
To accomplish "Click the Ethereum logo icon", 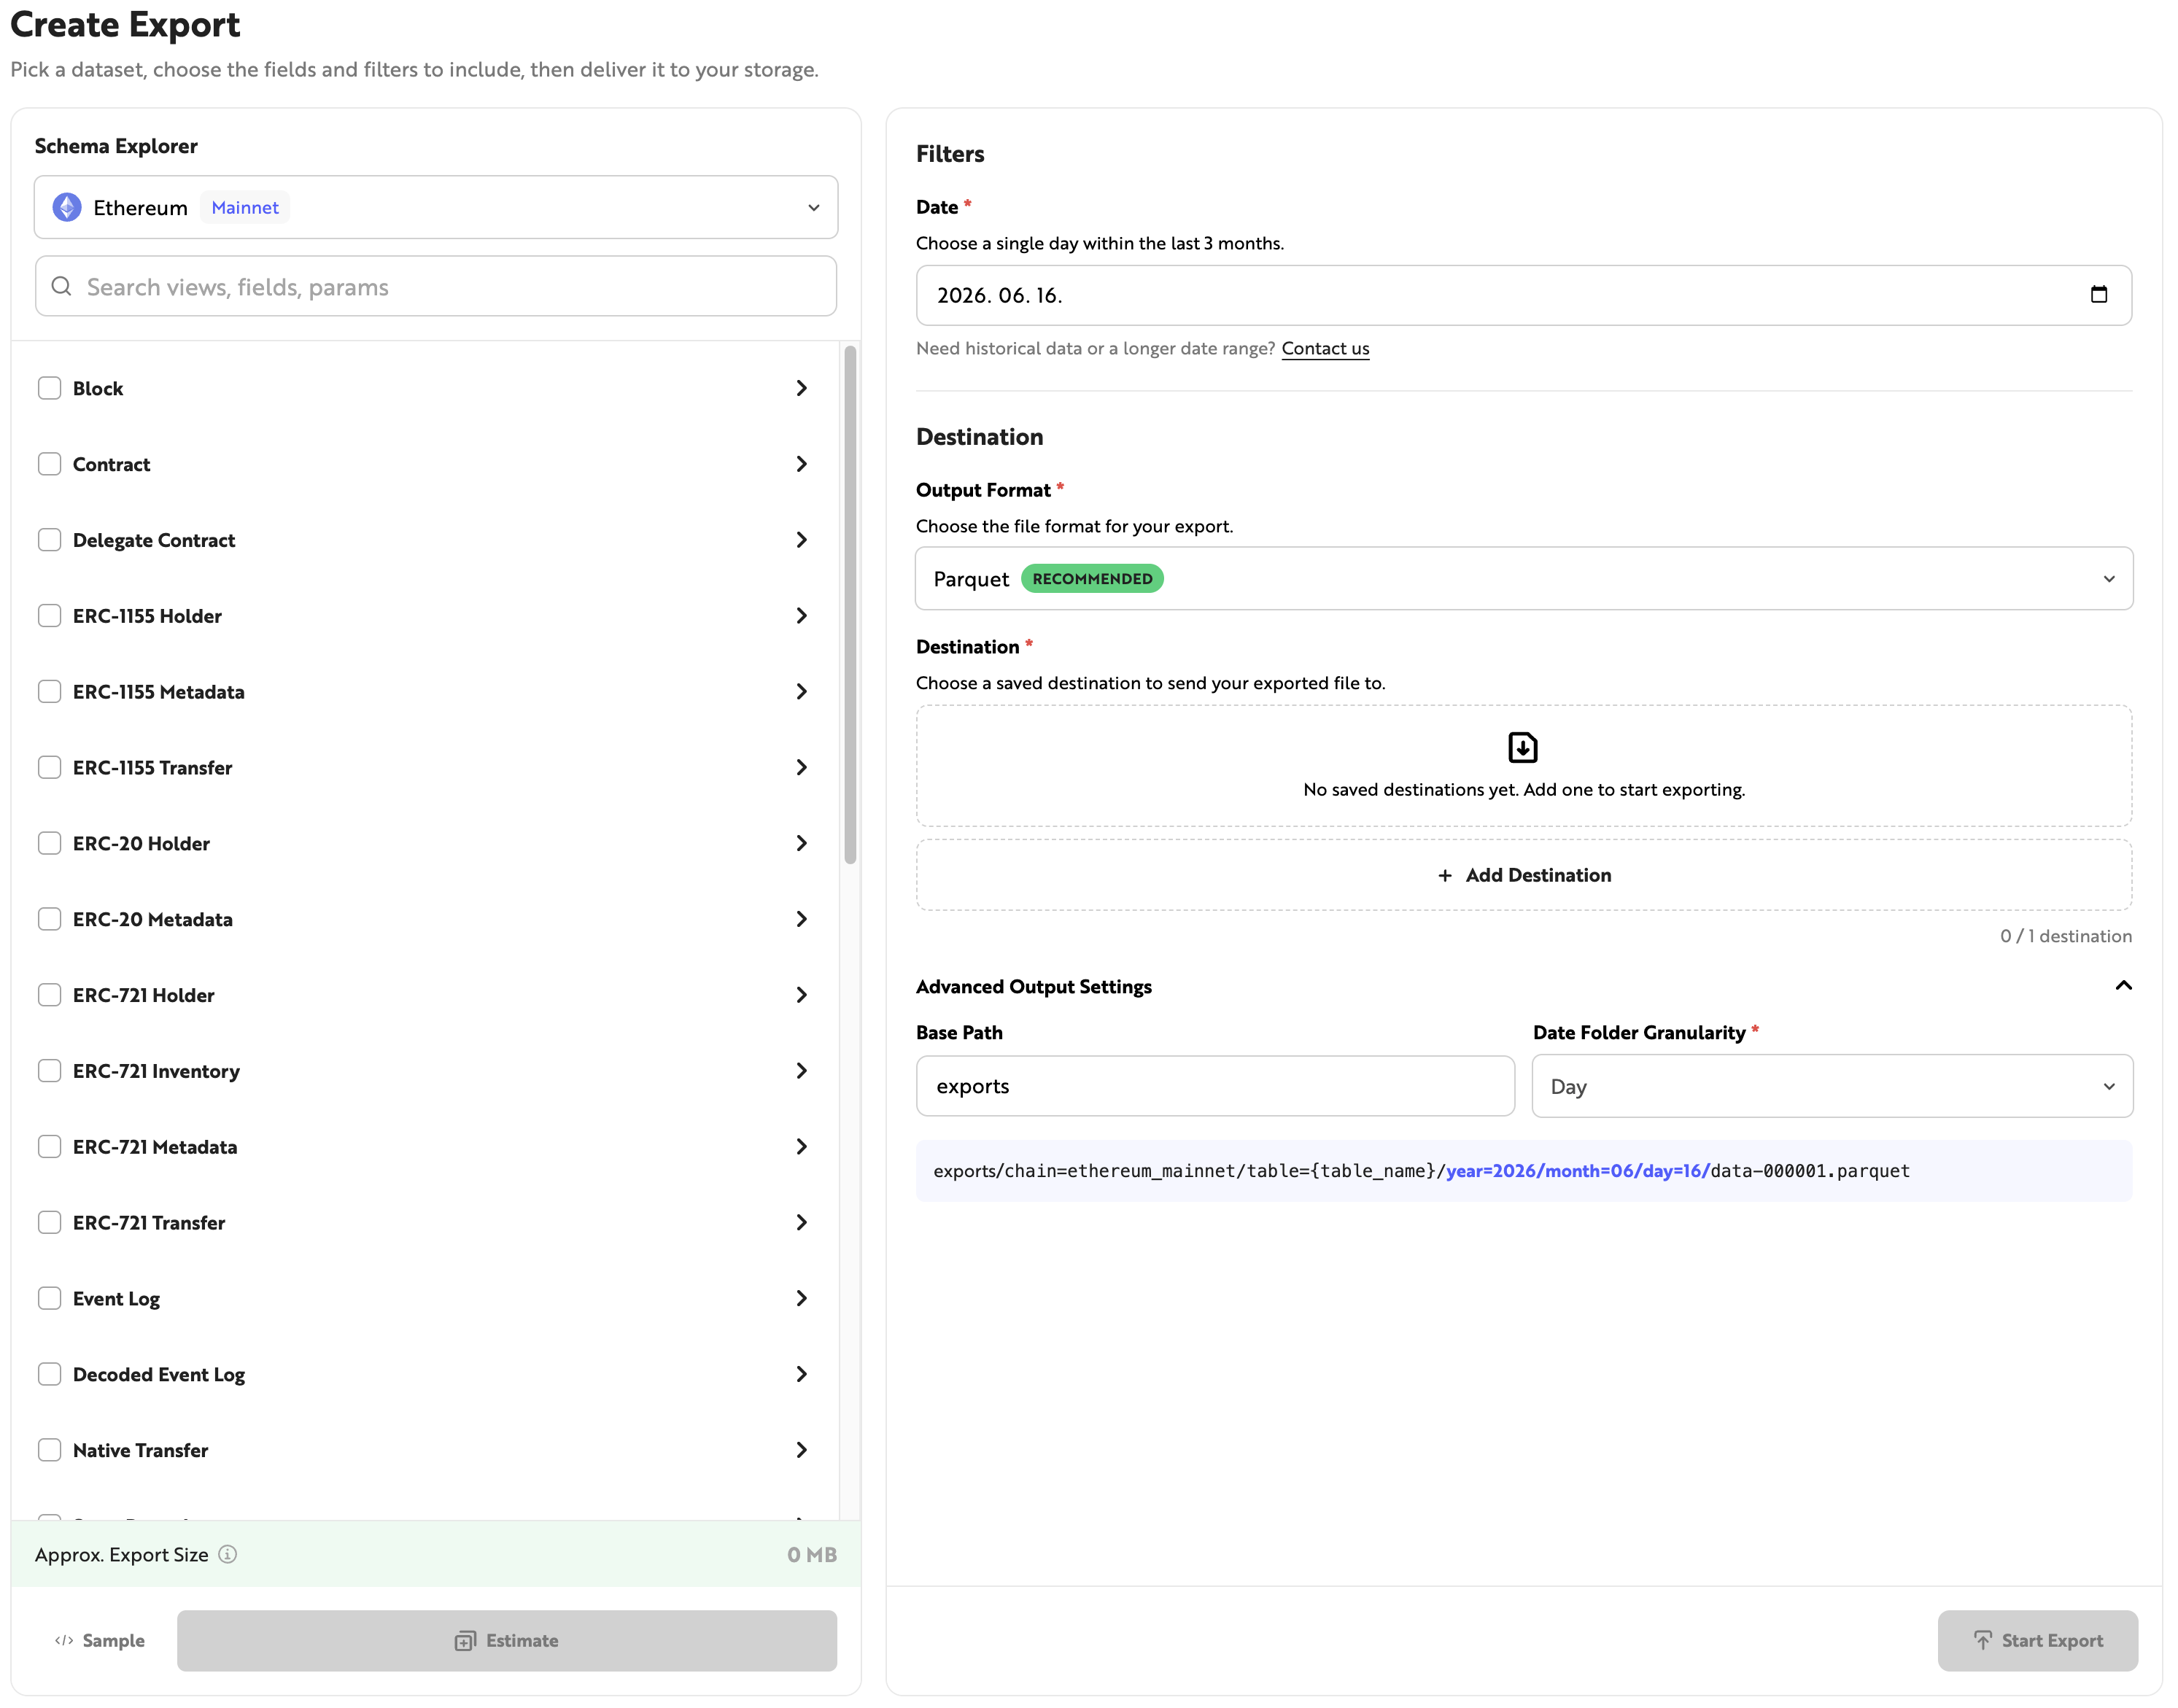I will tap(67, 207).
